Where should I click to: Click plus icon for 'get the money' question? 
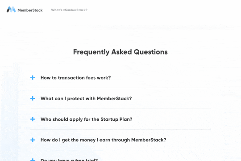pyautogui.click(x=33, y=140)
